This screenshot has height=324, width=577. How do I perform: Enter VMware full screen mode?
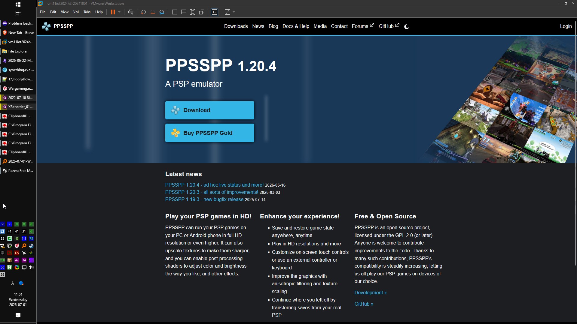point(193,12)
